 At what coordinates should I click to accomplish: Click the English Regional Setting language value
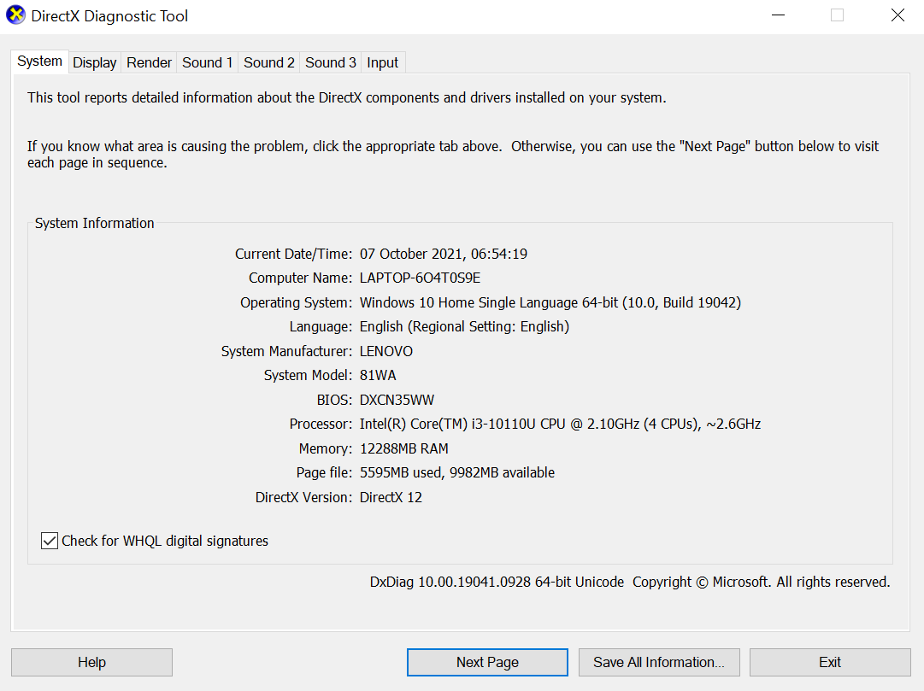[x=464, y=327]
